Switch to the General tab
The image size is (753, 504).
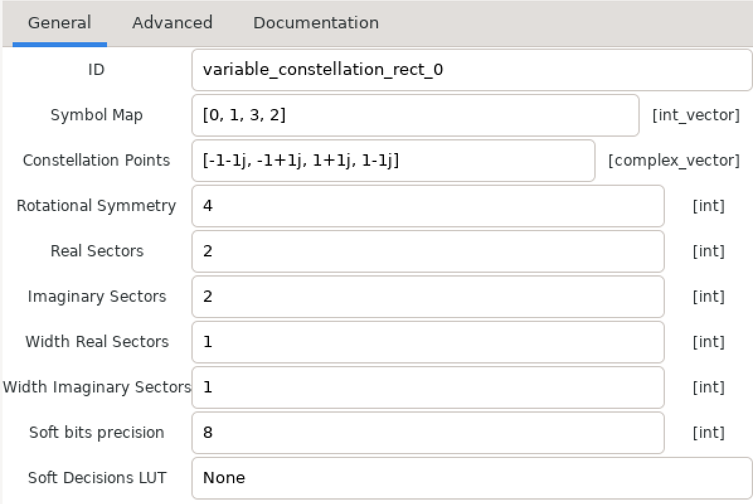[60, 23]
